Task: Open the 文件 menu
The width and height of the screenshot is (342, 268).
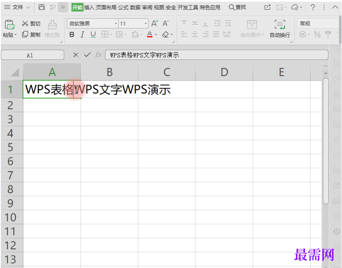Action: point(17,7)
